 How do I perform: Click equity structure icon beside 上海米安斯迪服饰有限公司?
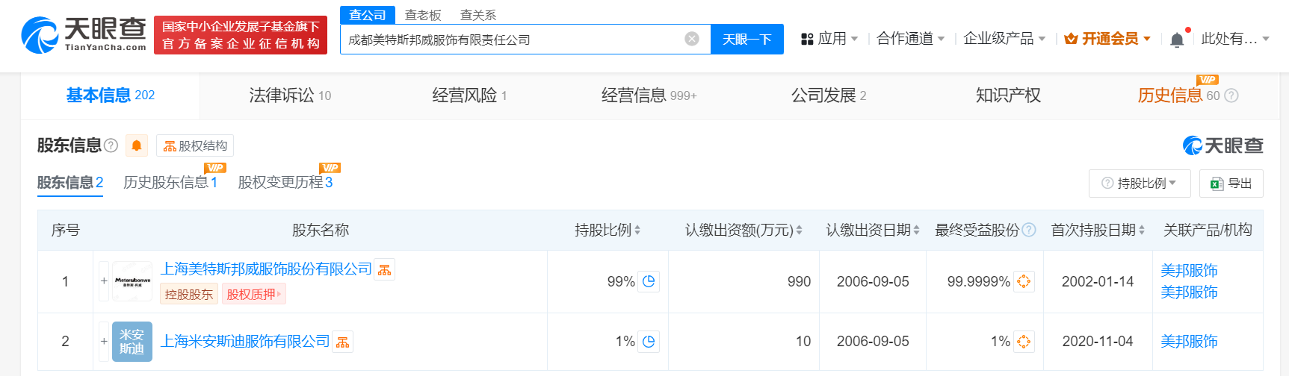point(342,342)
